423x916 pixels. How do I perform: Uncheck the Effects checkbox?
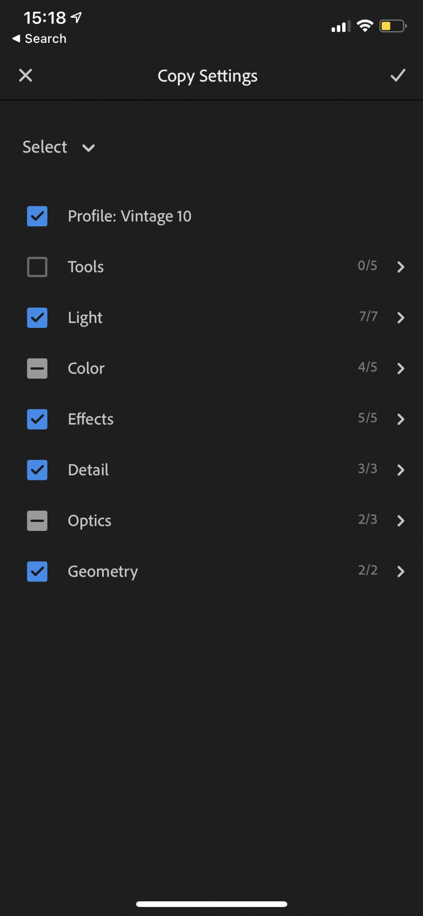pos(37,419)
